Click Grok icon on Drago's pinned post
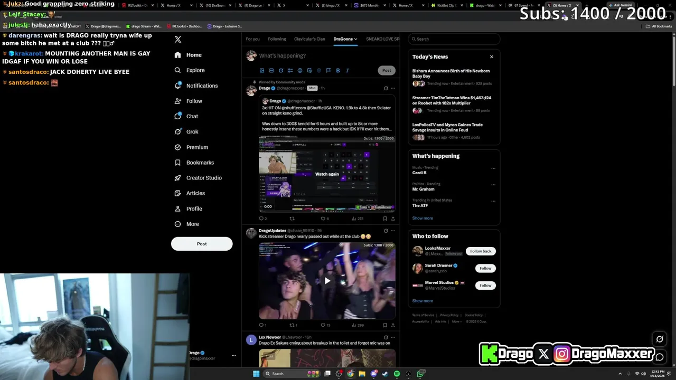676x380 pixels. click(x=386, y=88)
